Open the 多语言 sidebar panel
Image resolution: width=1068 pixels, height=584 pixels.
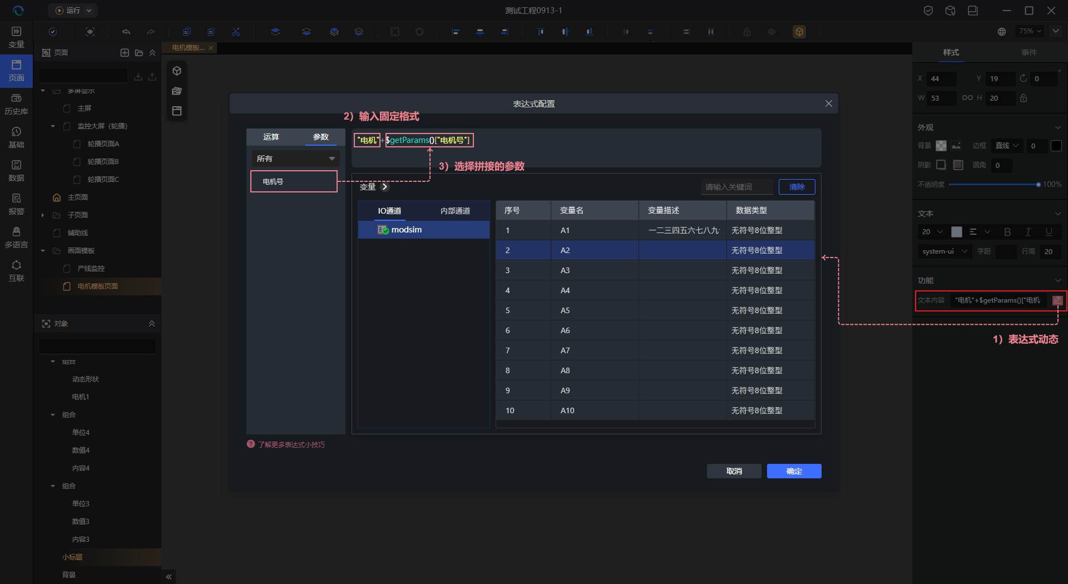coord(16,237)
